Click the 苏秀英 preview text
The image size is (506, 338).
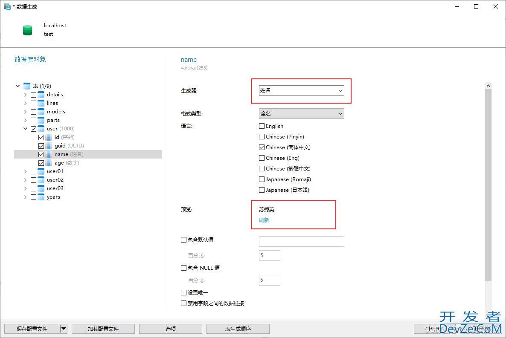point(267,210)
